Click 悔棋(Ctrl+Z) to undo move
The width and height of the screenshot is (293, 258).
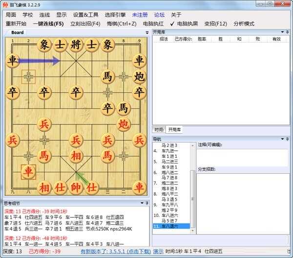pos(119,23)
